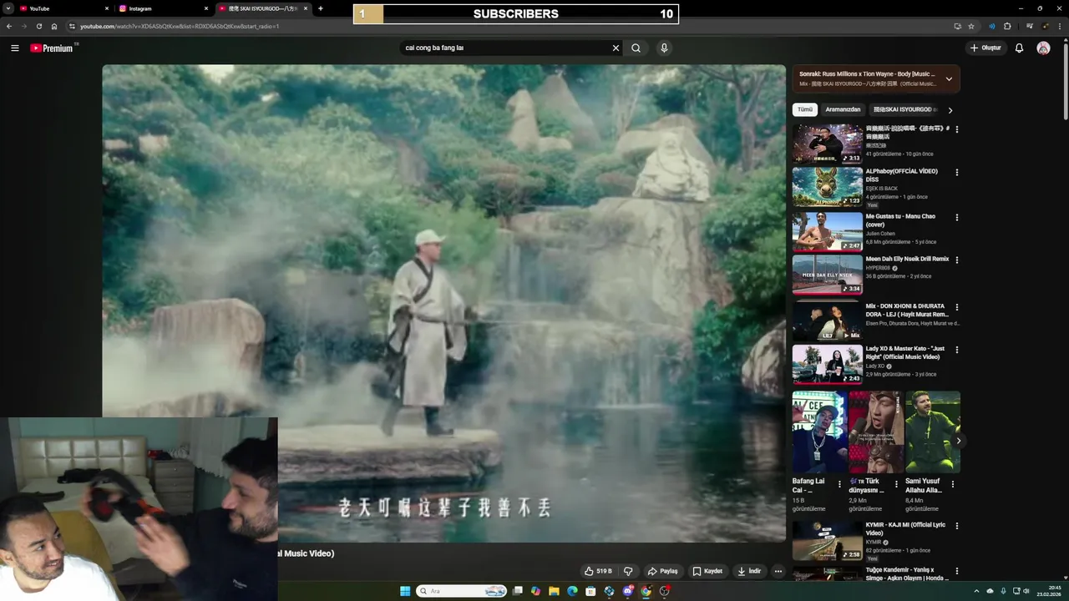Open YouTube notifications bell
The image size is (1069, 601).
[1019, 48]
